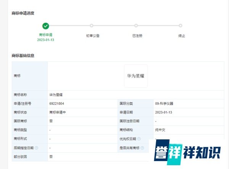
Task: Click the 商标 label in the image row
Action: click(17, 76)
